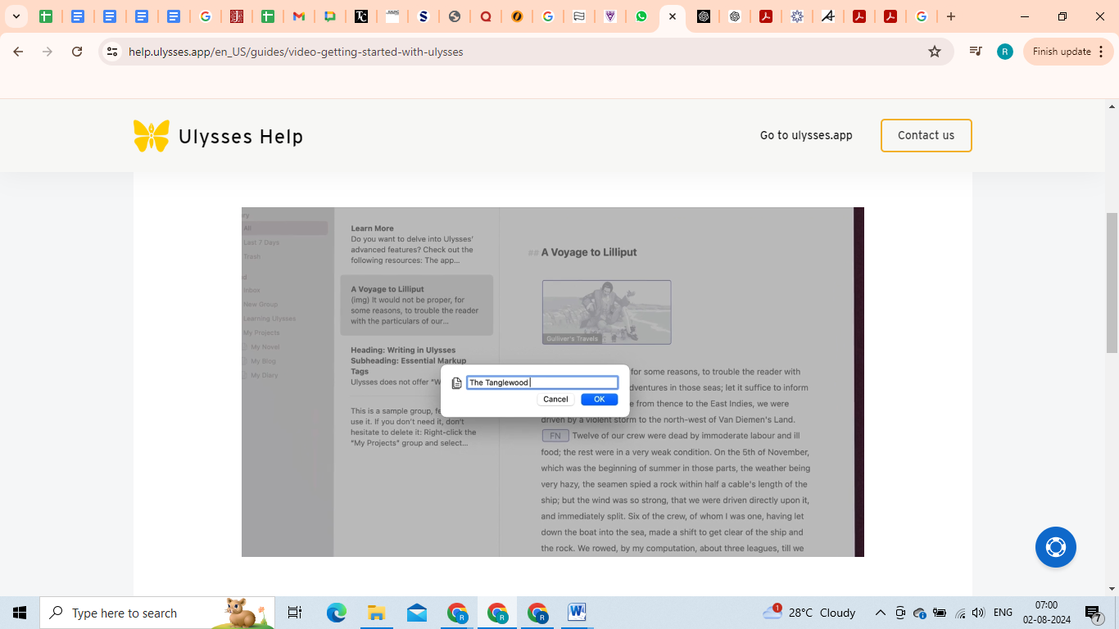Open the weather widget showing 28°C Cloudy
Image resolution: width=1119 pixels, height=629 pixels.
809,613
